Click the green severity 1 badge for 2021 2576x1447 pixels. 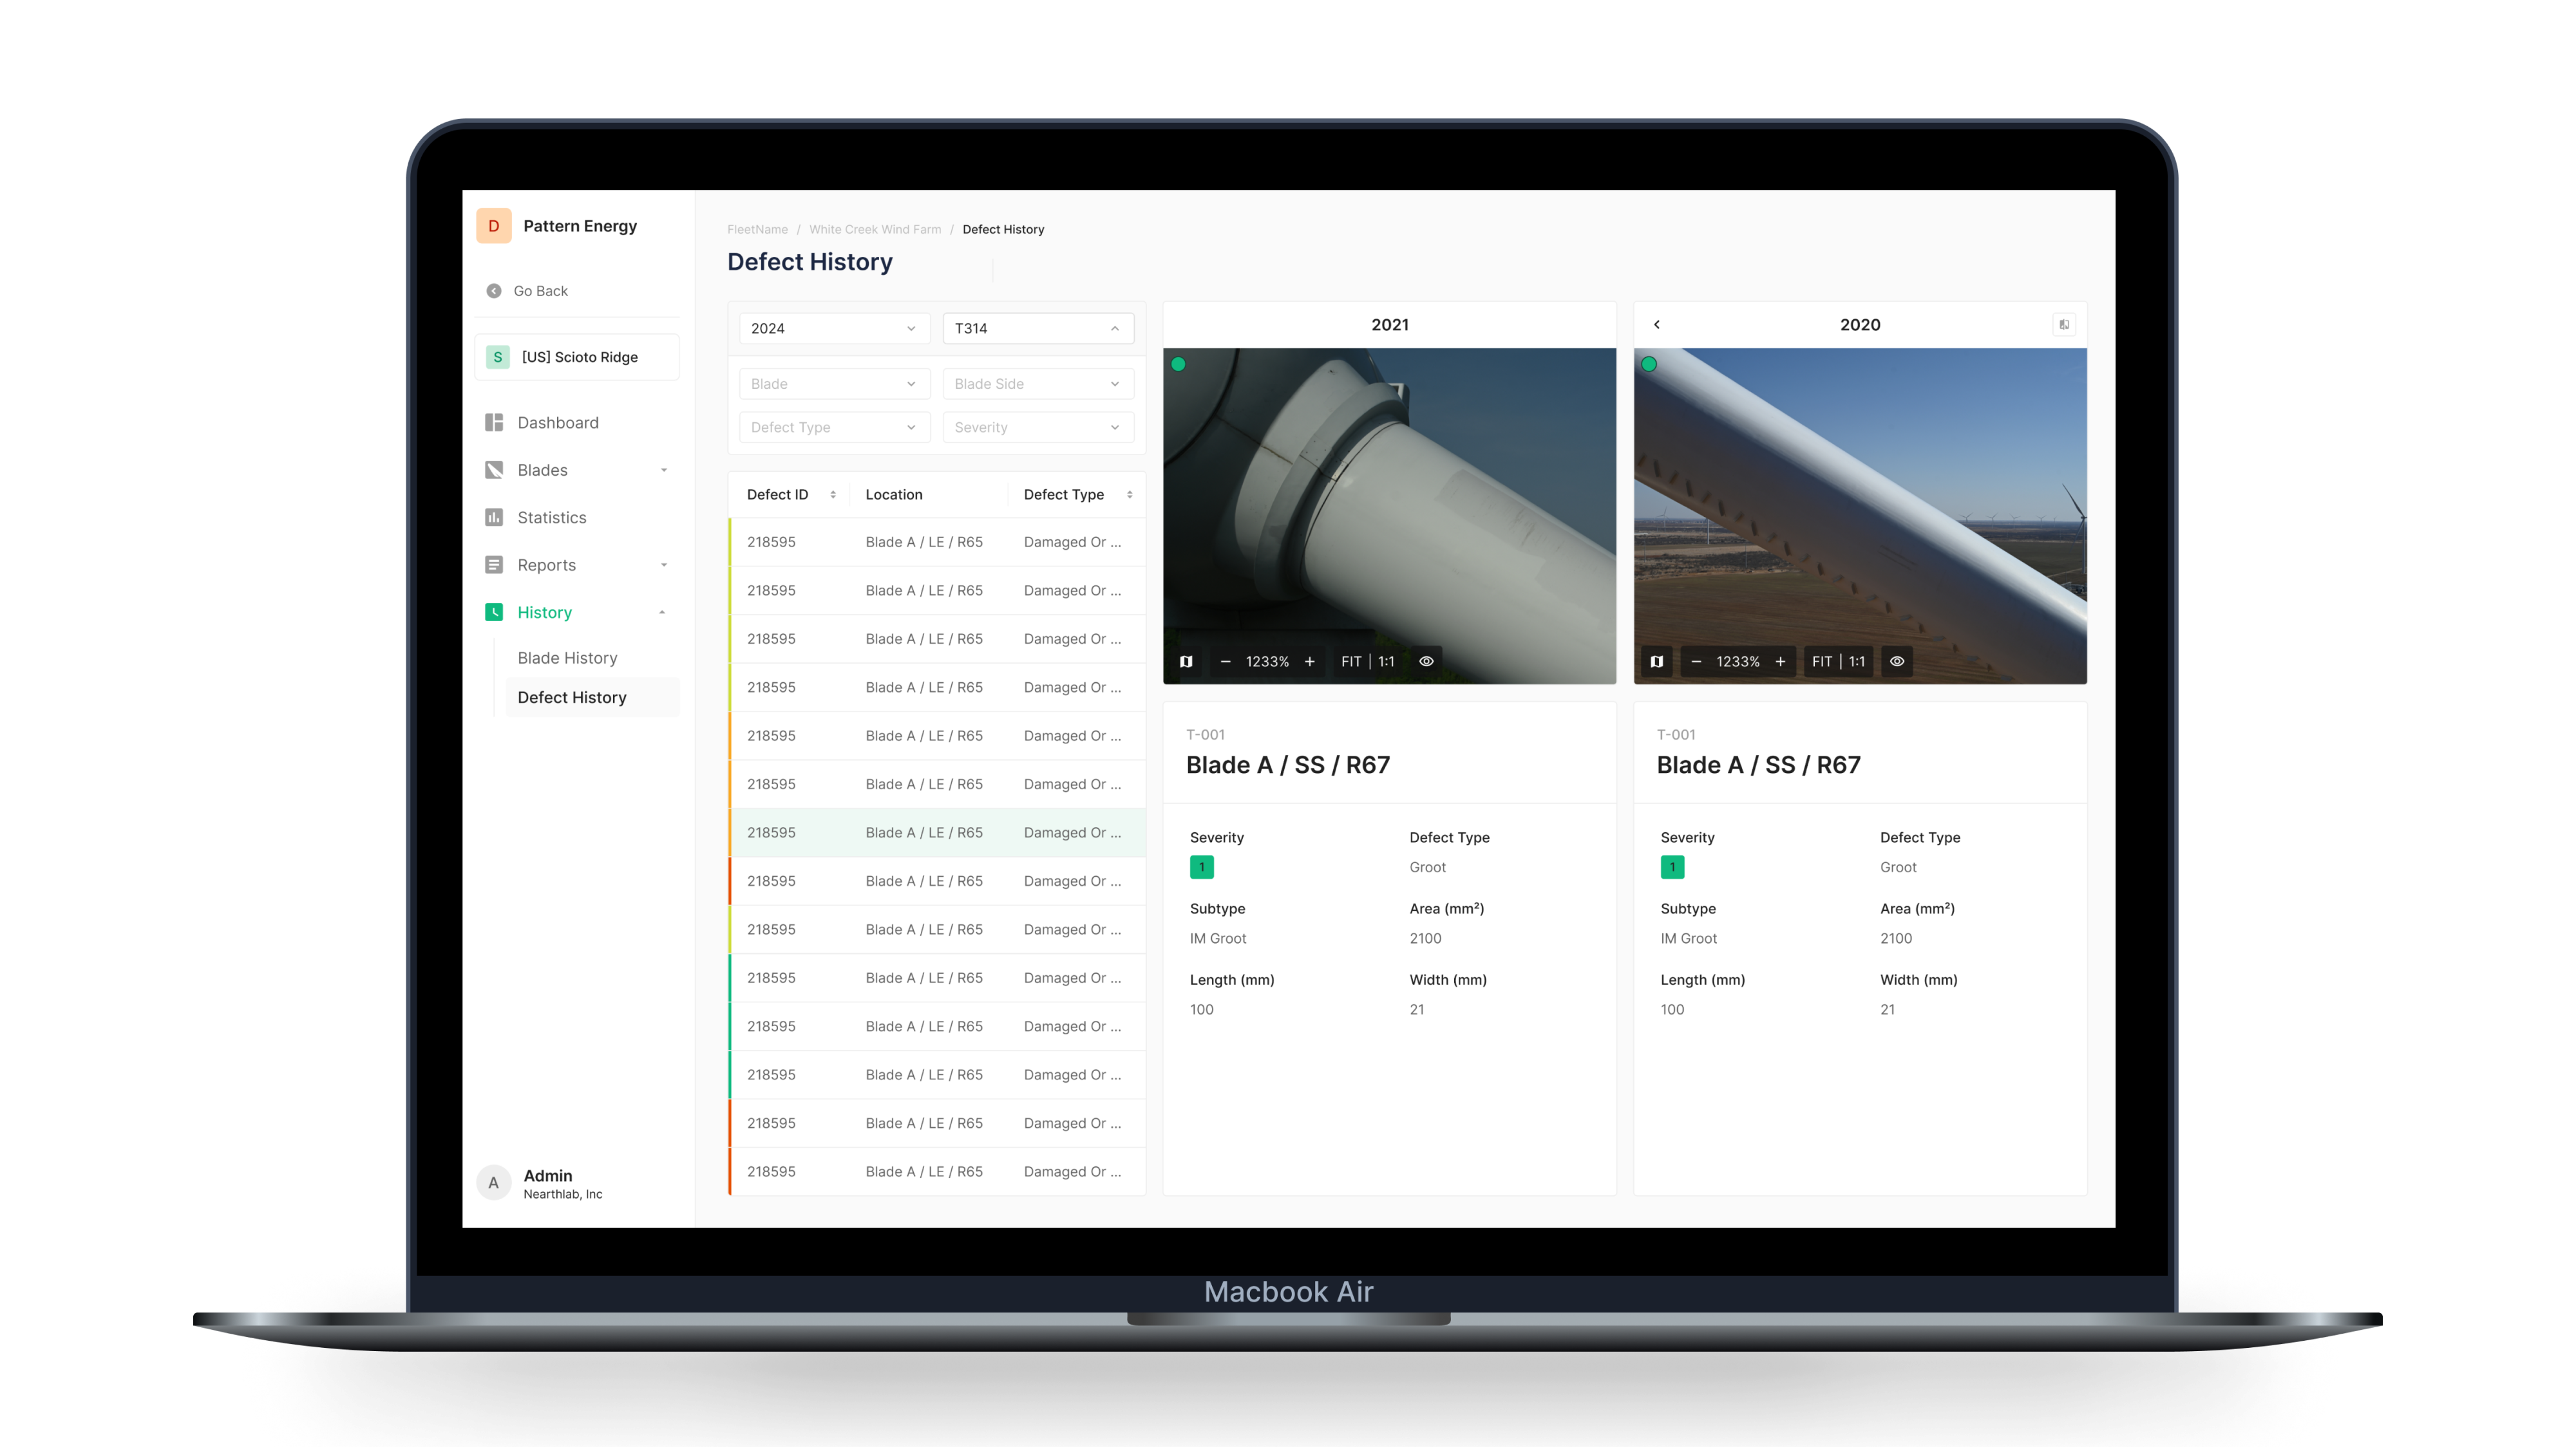pyautogui.click(x=1201, y=868)
